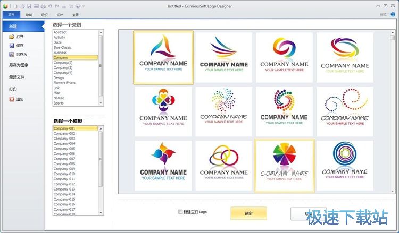Select the rainbow ring swirl logo thumbnail
This screenshot has width=399, height=233.
284,57
